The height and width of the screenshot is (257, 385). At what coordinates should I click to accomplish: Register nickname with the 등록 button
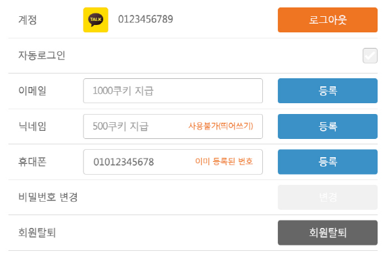click(328, 126)
